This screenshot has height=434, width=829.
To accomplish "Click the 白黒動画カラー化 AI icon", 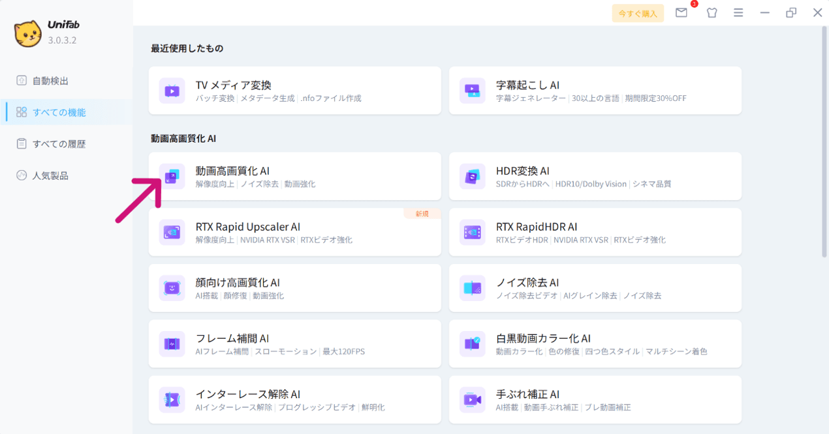I will [x=472, y=344].
